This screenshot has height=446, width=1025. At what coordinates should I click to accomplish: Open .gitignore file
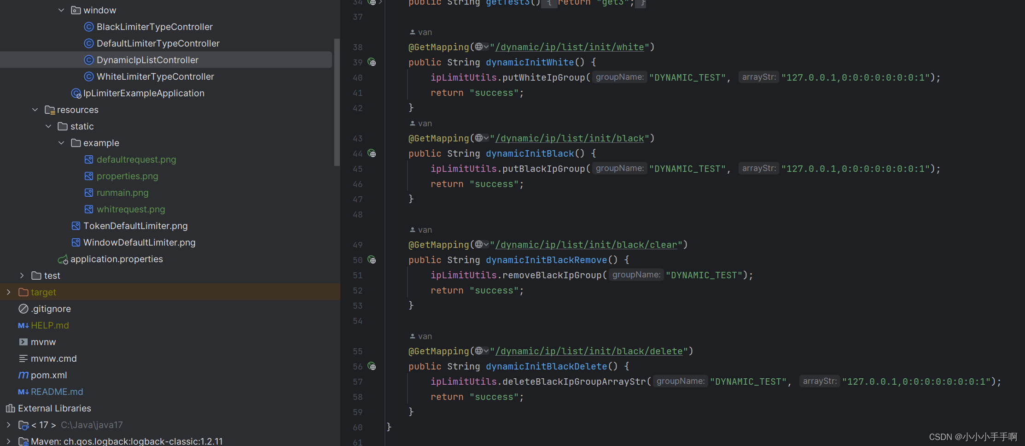click(51, 309)
